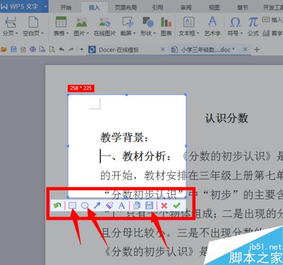This screenshot has height=265, width=283.
Task: Switch to the 开始 ribbon tab
Action: (x=66, y=7)
